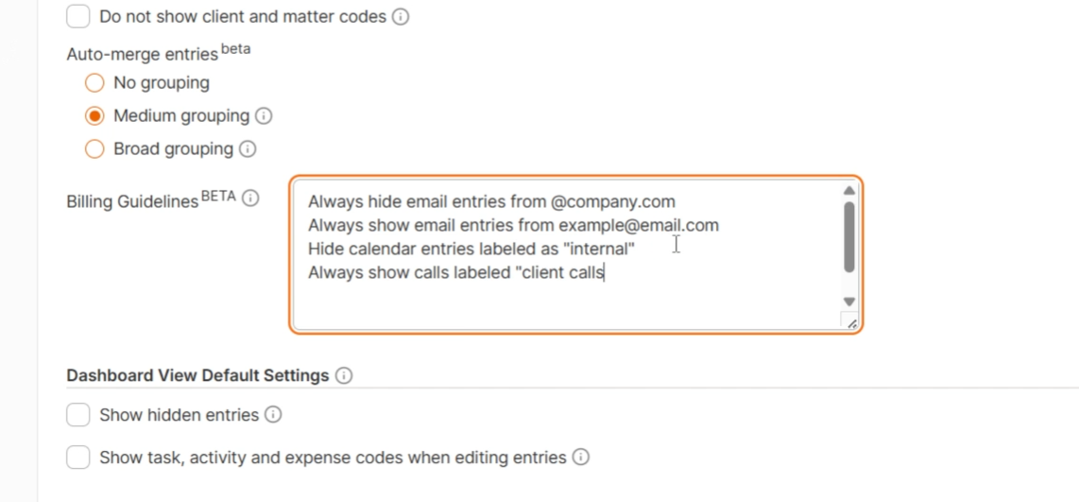Select the Medium grouping radio button

pyautogui.click(x=94, y=116)
